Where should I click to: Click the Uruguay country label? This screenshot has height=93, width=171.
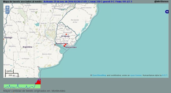click(65, 36)
